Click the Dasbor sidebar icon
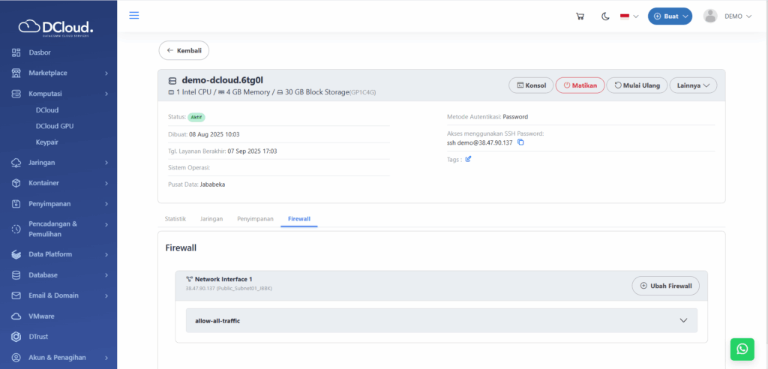This screenshot has height=369, width=768. pyautogui.click(x=16, y=52)
